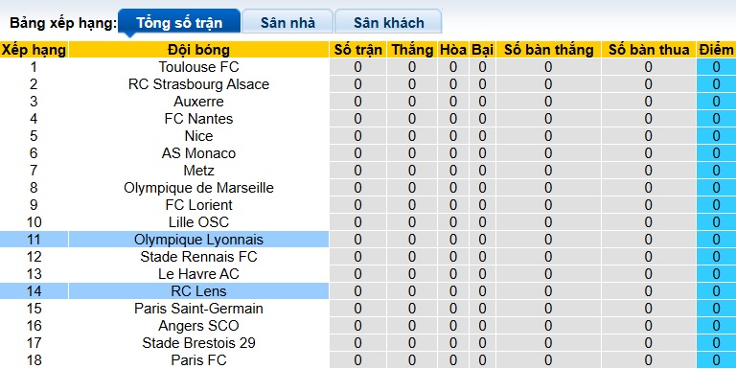Click Olympique de Marseille team name

click(x=198, y=188)
